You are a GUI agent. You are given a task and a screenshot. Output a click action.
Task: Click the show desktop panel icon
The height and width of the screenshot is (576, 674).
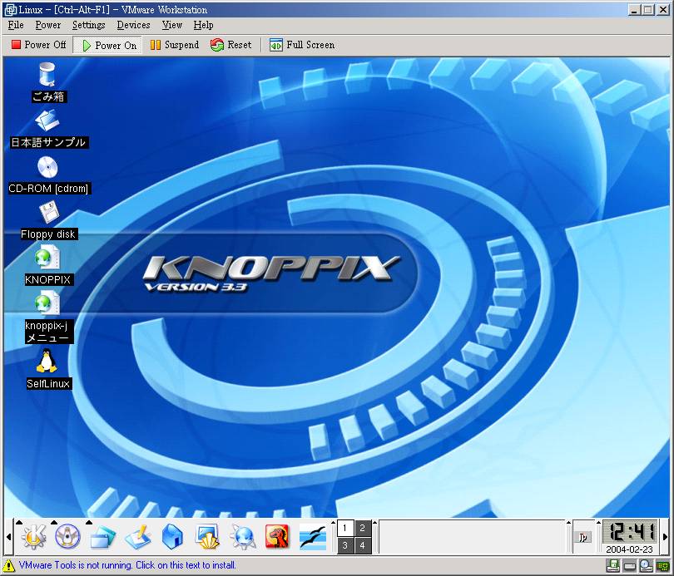coord(138,536)
